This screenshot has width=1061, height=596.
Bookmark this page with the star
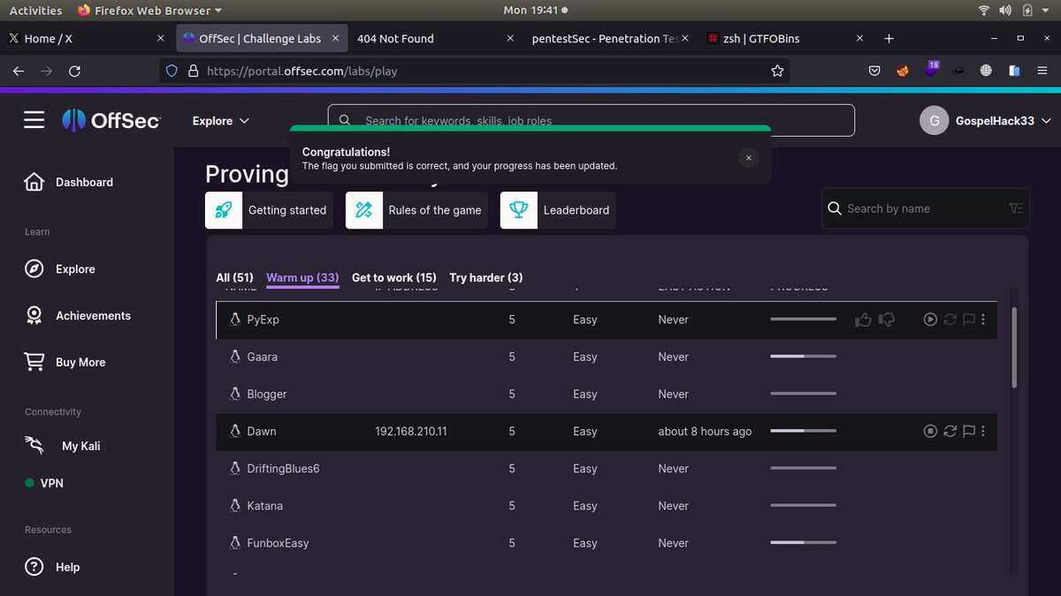point(777,71)
